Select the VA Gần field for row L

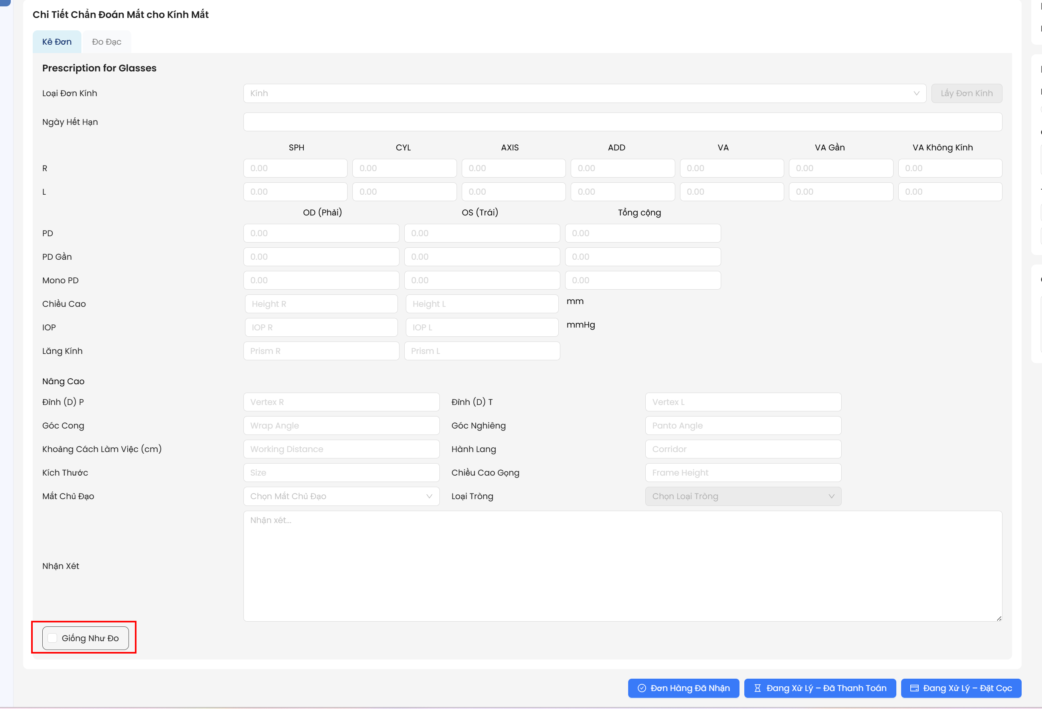click(841, 192)
